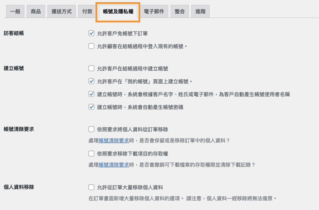Switch to the 運送方式 tab
Screen dimensions: 319x210
pos(61,11)
